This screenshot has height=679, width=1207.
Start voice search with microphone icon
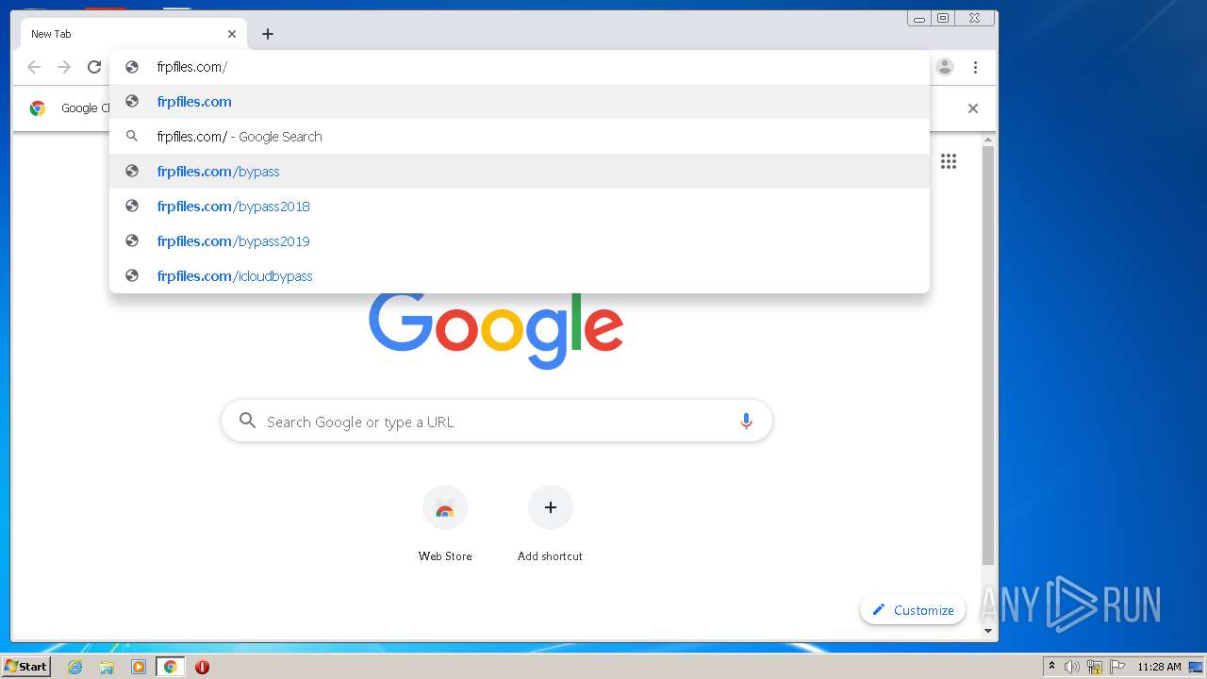tap(746, 422)
